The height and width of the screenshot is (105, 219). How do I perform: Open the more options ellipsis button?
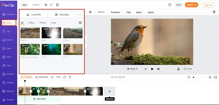[x=80, y=15]
